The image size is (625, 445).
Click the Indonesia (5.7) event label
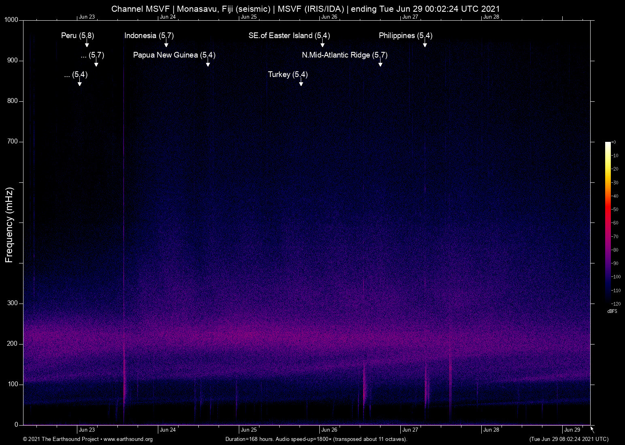click(149, 36)
